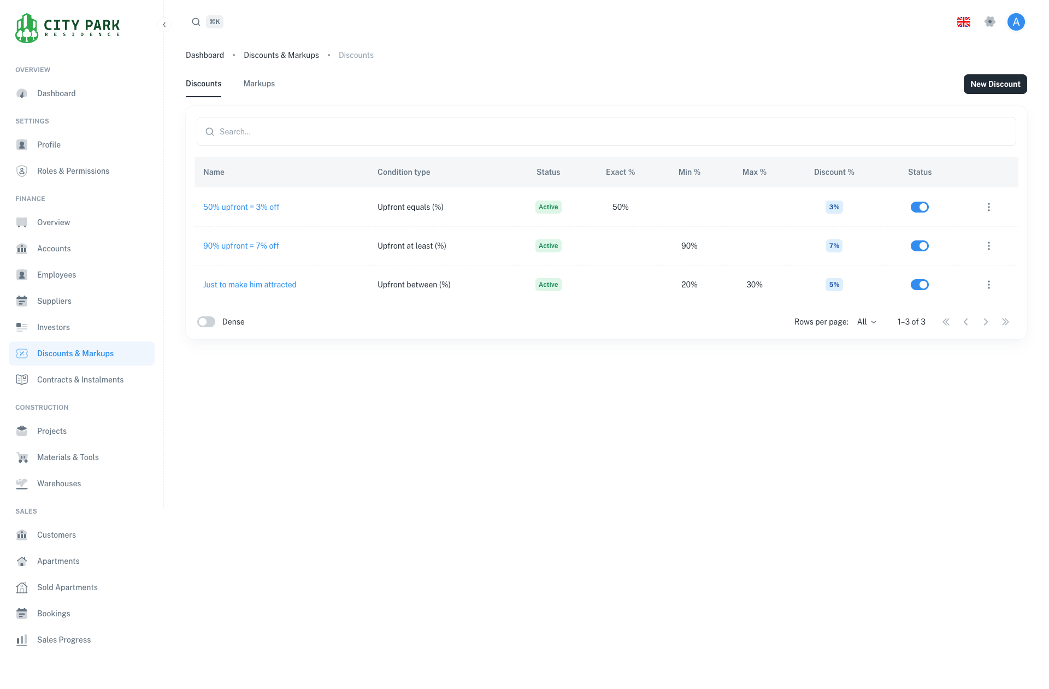Go to Sold Apartments in sidebar
This screenshot has height=689, width=1049.
[x=67, y=587]
